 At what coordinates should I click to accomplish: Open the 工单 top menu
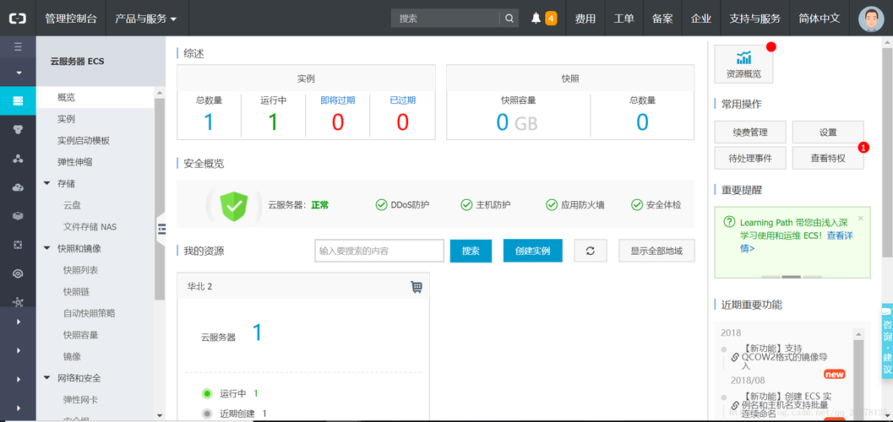point(623,19)
